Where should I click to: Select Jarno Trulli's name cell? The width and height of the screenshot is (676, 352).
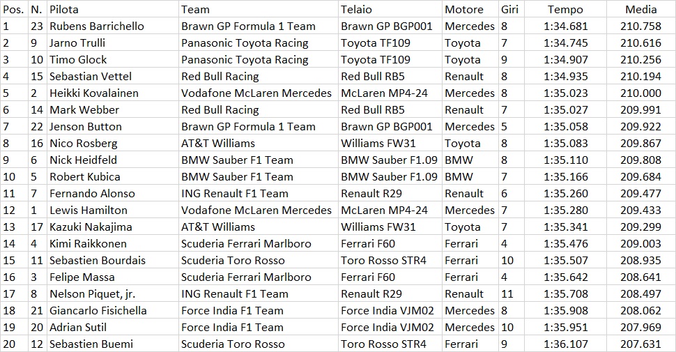tap(113, 43)
